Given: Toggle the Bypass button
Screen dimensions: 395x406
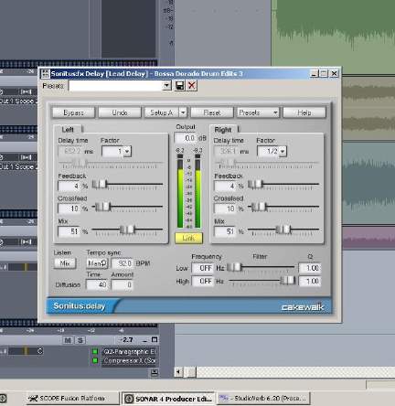Looking at the screenshot, I should [x=73, y=112].
